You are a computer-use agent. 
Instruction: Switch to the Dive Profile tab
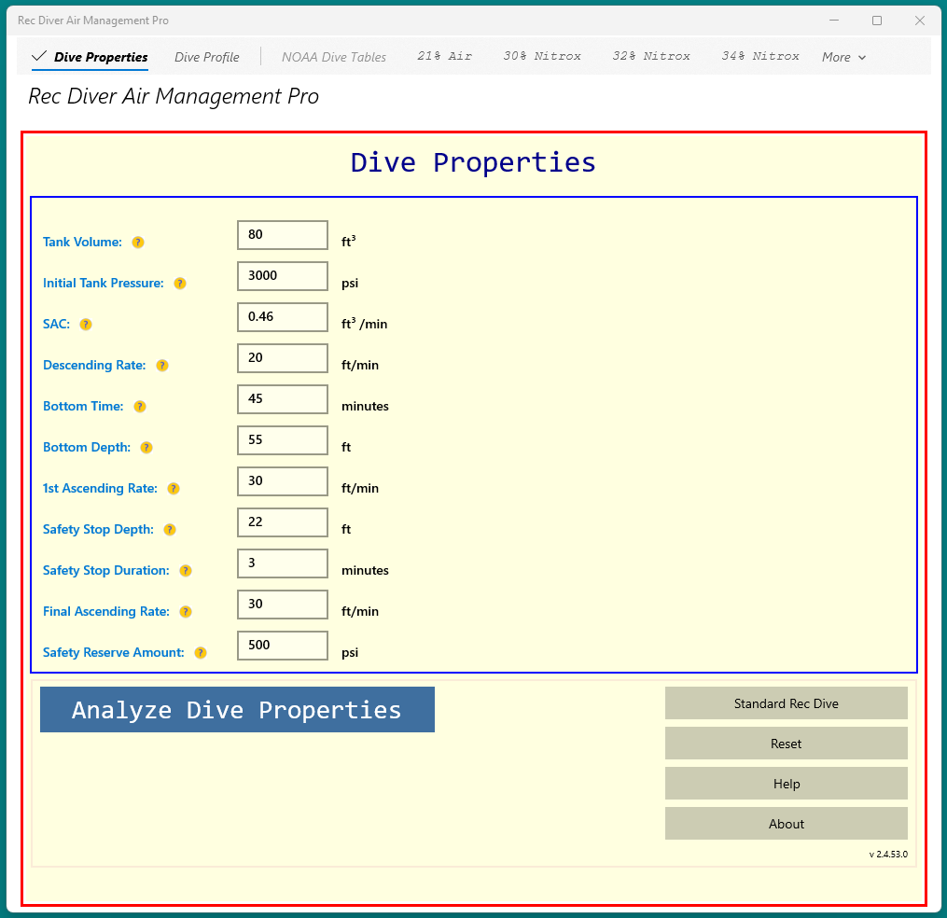click(206, 58)
